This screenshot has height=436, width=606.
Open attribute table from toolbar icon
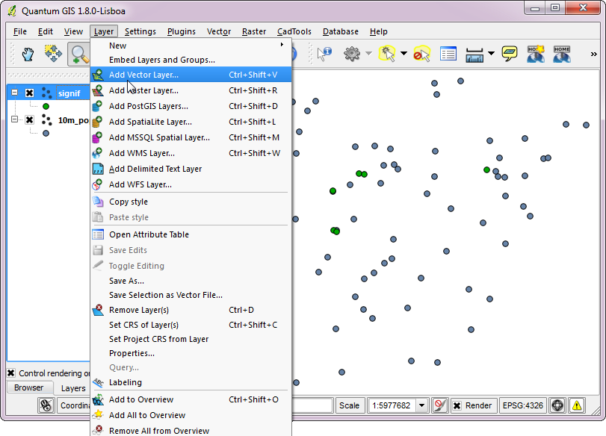click(448, 54)
